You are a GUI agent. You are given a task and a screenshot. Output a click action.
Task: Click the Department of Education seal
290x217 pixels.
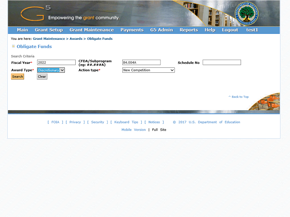pyautogui.click(x=246, y=14)
